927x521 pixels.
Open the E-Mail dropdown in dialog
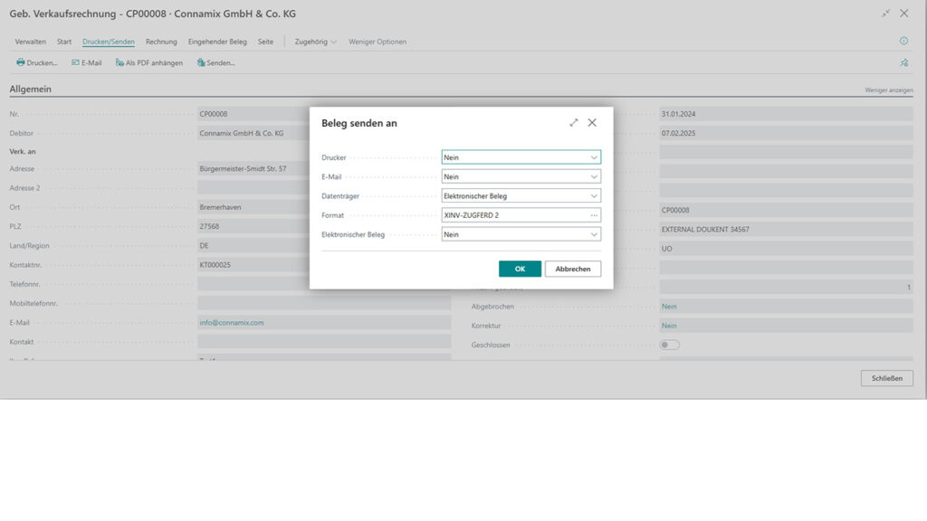coord(594,177)
